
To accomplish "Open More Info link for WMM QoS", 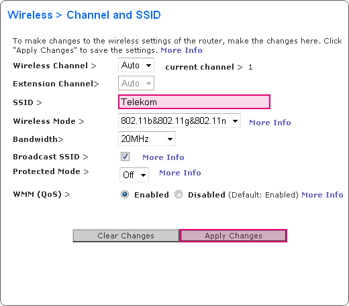I will pyautogui.click(x=322, y=195).
